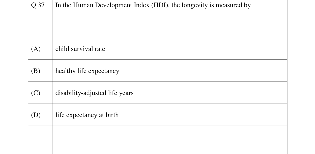Click the blank left cell below (D)
The height and width of the screenshot is (154, 315).
tap(40, 137)
